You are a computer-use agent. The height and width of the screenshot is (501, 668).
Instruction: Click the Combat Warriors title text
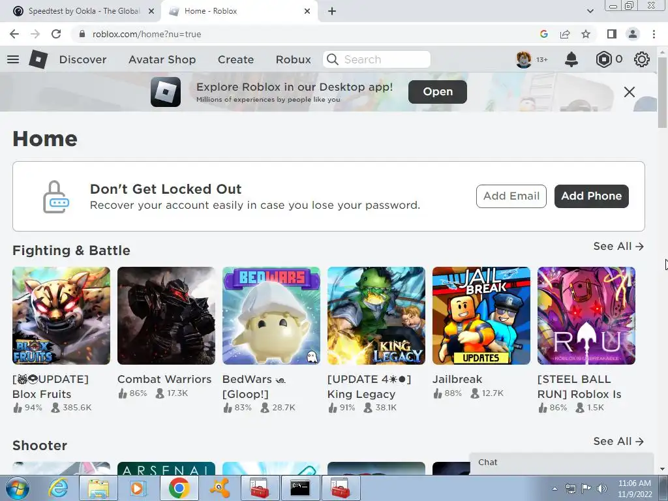164,379
